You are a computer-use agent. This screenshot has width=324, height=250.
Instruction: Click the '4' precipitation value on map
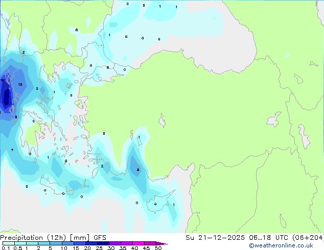click(x=12, y=149)
